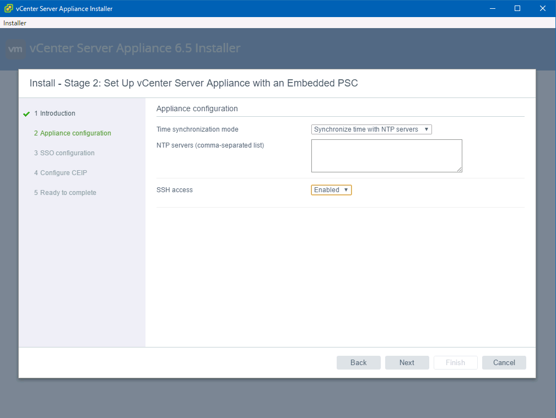556x418 pixels.
Task: Close the installer window
Action: [543, 8]
